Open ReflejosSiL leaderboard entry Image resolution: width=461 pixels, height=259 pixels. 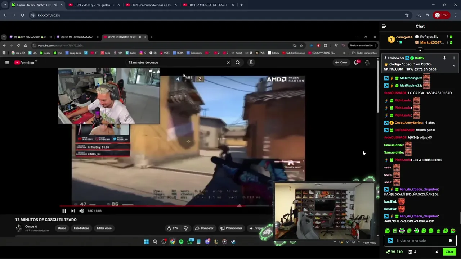pos(434,37)
